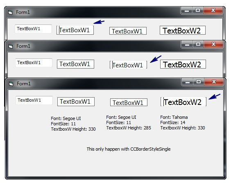The width and height of the screenshot is (231, 187).
Task: Click the Form1 title text of the middle window
Action: point(23,46)
